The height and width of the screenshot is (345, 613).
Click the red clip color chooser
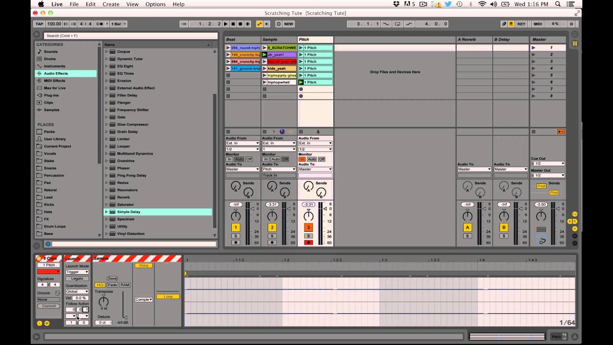(x=48, y=272)
